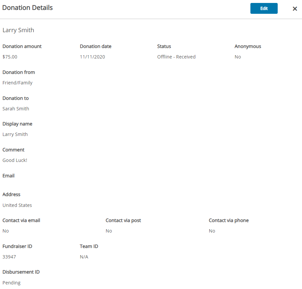This screenshot has height=289, width=302.
Task: Click the Team ID label
Action: click(89, 246)
